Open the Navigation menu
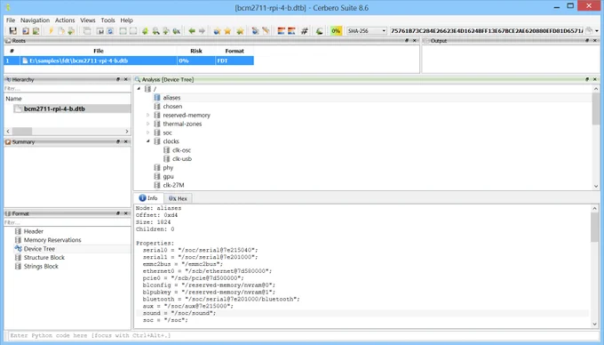This screenshot has width=604, height=345. point(35,20)
